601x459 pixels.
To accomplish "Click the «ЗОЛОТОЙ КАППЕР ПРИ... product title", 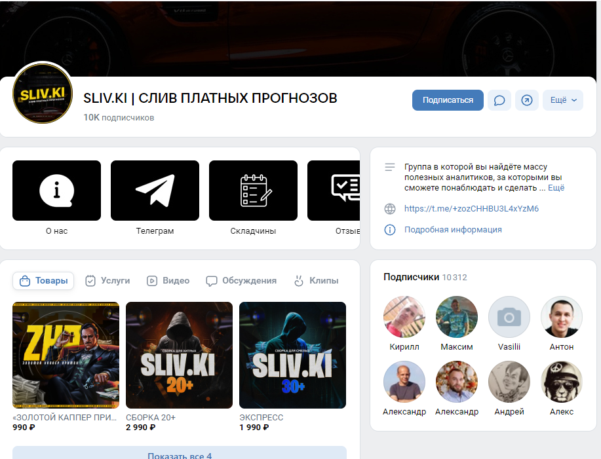I will (x=64, y=417).
